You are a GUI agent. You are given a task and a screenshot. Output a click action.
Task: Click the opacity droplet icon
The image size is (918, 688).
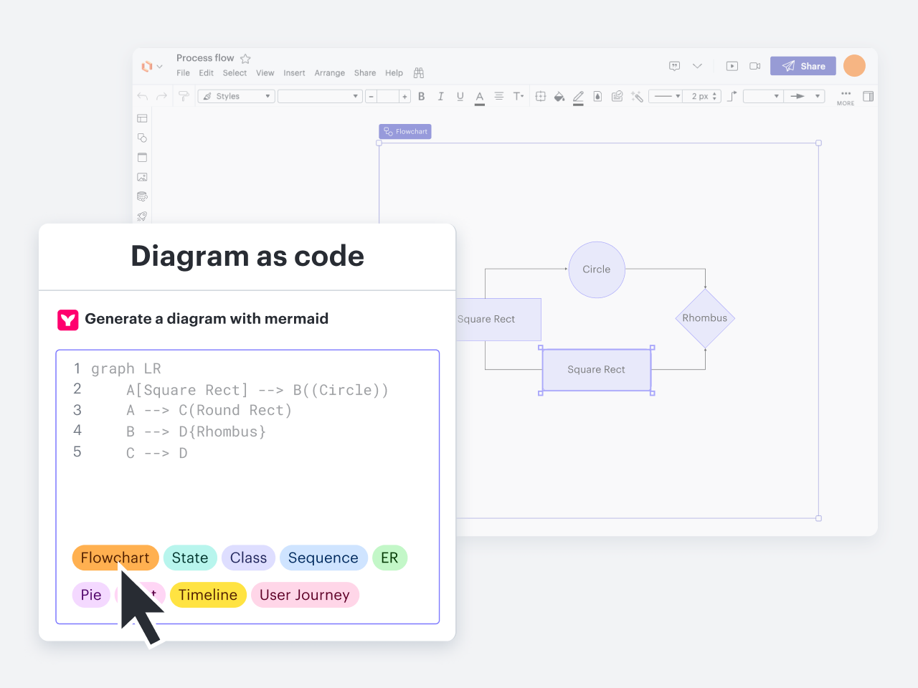tap(597, 96)
